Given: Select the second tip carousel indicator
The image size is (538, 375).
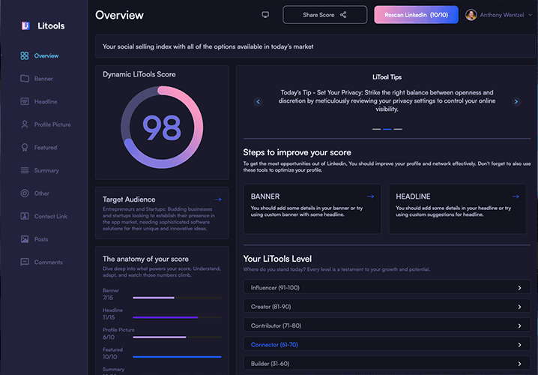Looking at the screenshot, I should [x=387, y=129].
